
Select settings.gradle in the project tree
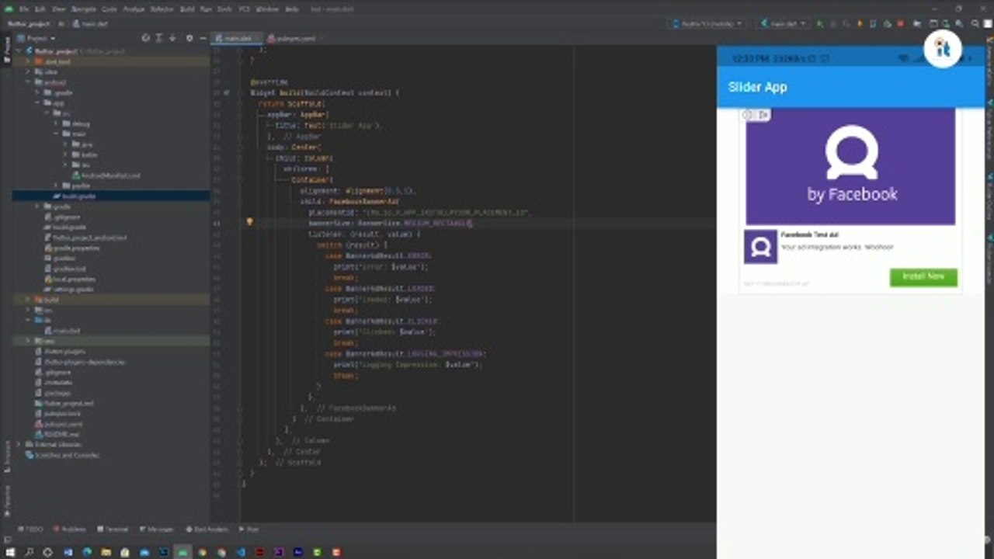(68, 289)
